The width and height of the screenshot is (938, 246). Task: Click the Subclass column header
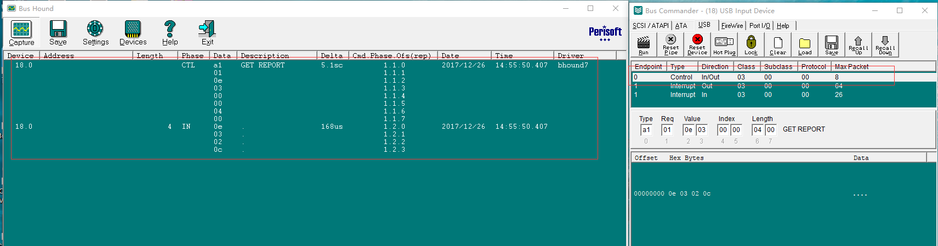point(778,66)
